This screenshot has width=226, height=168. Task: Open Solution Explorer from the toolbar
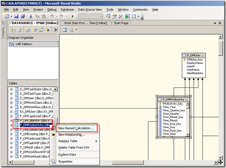[x=108, y=16]
